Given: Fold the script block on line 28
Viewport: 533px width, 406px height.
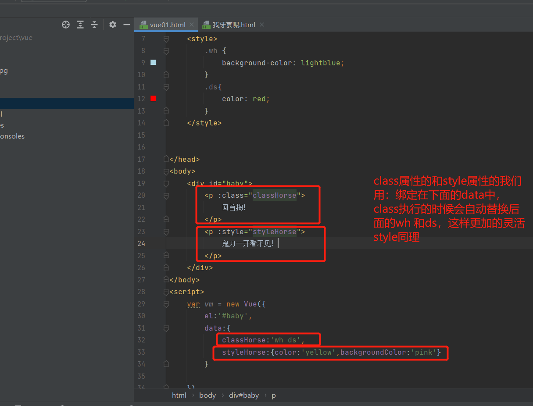Looking at the screenshot, I should coord(166,292).
